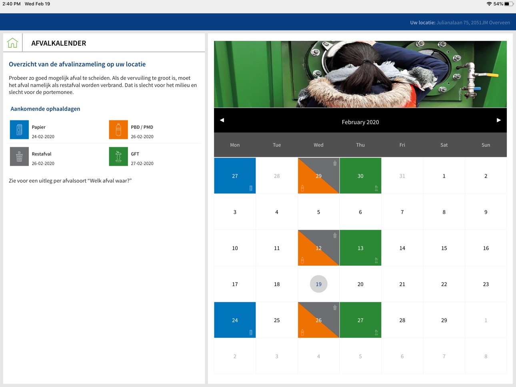Go to the previous month with the left arrow
The width and height of the screenshot is (516, 387).
click(222, 120)
